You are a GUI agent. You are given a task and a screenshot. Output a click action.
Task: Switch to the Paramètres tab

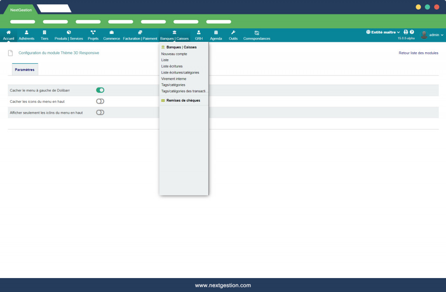click(x=25, y=70)
